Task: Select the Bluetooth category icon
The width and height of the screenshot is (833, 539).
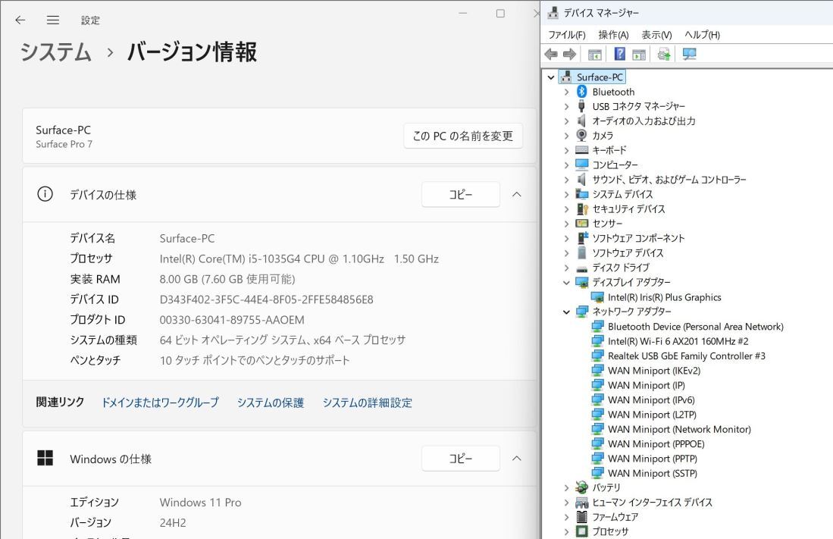Action: click(581, 92)
